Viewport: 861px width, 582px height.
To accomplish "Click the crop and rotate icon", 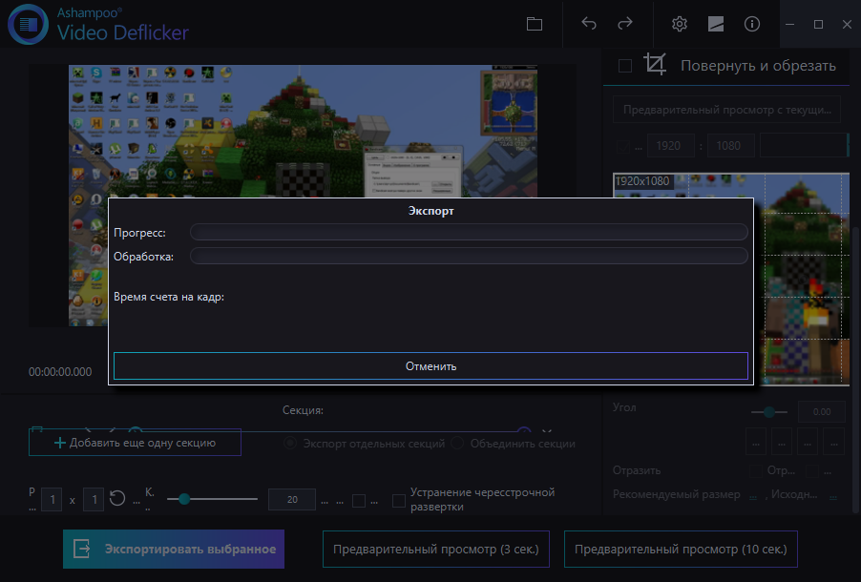I will [x=655, y=65].
